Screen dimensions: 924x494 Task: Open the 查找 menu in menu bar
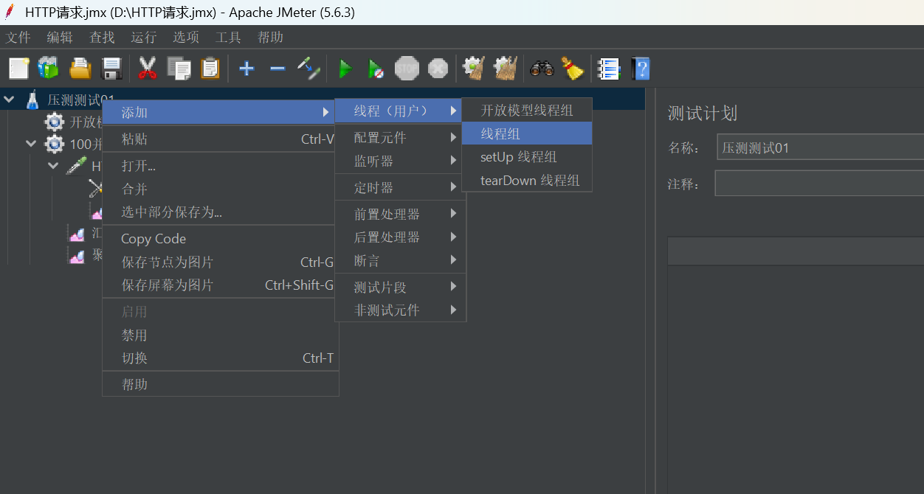[x=102, y=38]
